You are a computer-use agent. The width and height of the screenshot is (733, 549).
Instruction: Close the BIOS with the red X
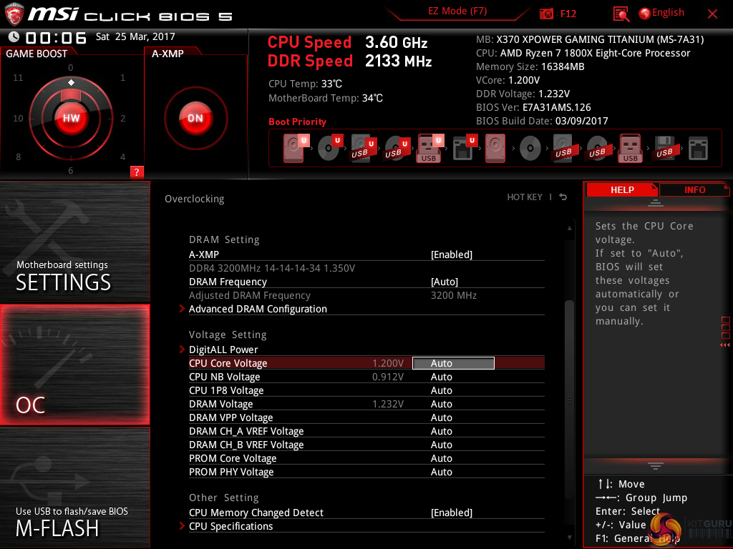[x=712, y=14]
